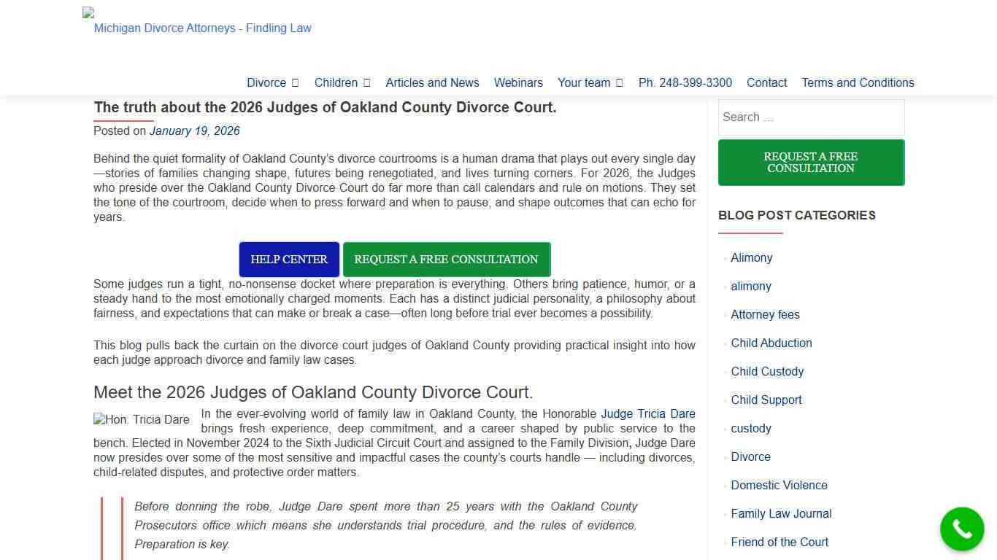This screenshot has width=997, height=560.
Task: Click the Ph. 248-399-3300 phone link
Action: click(685, 82)
